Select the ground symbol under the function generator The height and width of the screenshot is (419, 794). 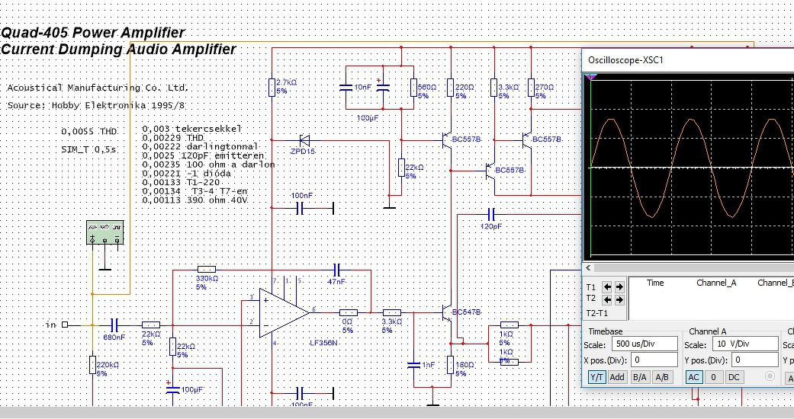(104, 269)
